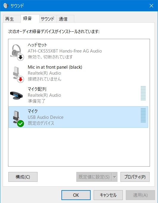Click the USB Audio Device microphone icon

point(17,117)
